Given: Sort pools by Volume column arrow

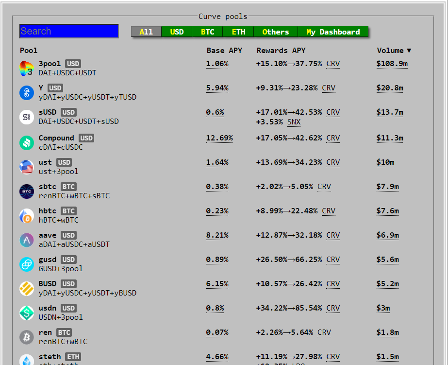Looking at the screenshot, I should pos(409,51).
